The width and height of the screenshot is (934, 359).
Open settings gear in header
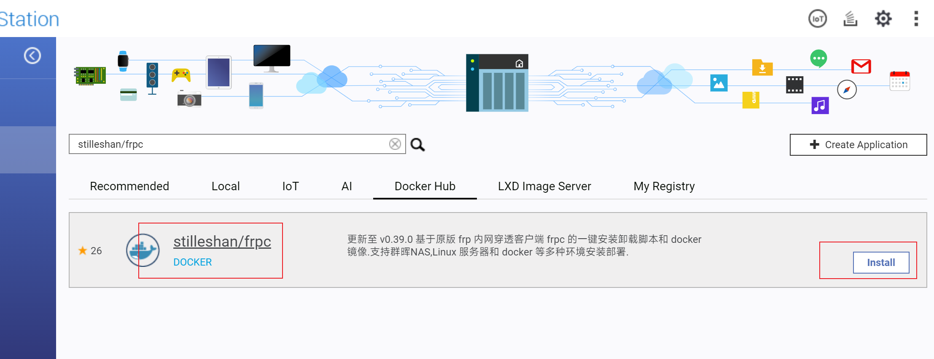tap(883, 19)
